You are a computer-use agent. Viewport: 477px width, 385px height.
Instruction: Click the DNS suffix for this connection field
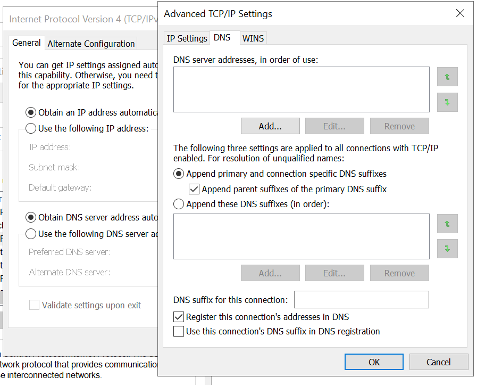click(x=361, y=299)
